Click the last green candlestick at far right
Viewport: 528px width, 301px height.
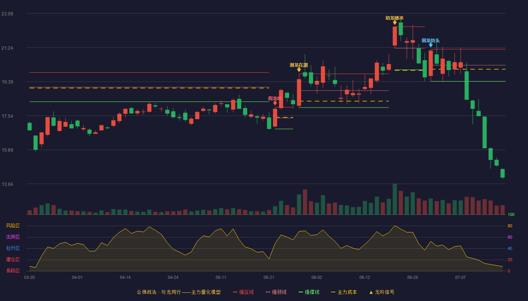[502, 173]
